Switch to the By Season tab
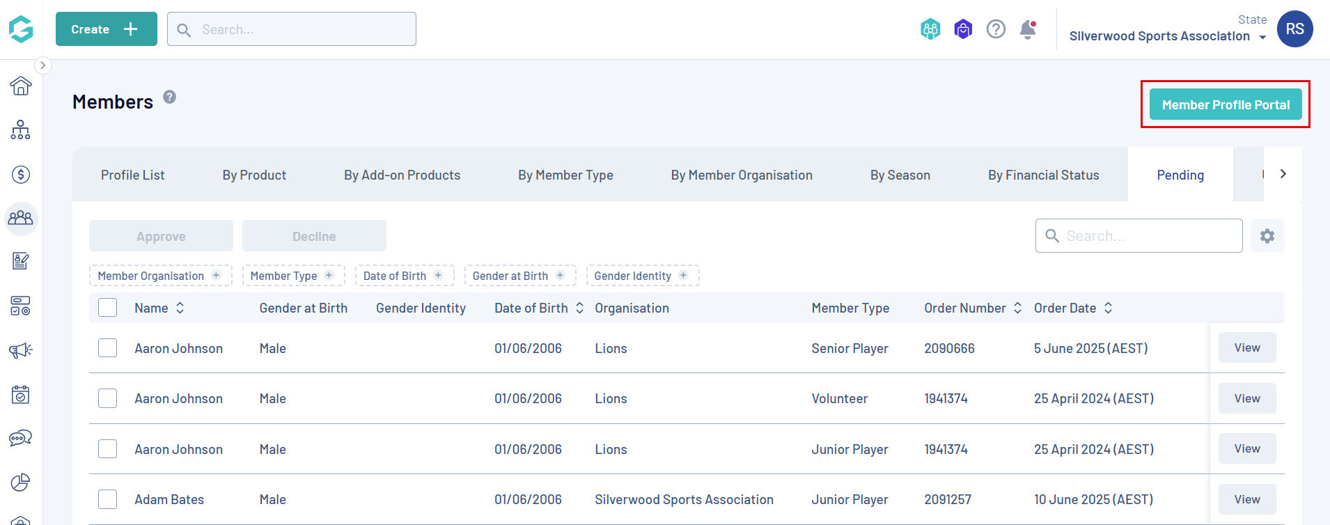1330x525 pixels. (900, 175)
